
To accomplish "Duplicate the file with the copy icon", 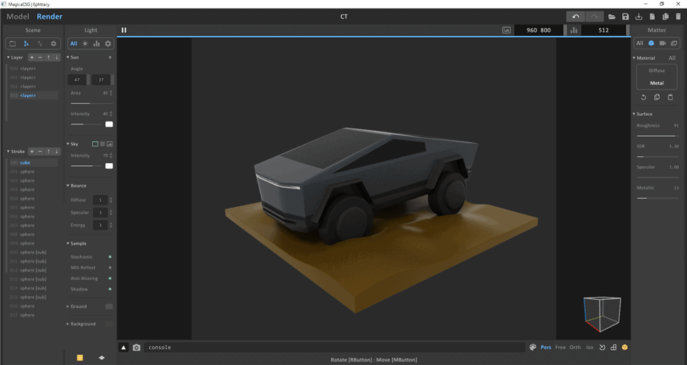I will pyautogui.click(x=665, y=16).
